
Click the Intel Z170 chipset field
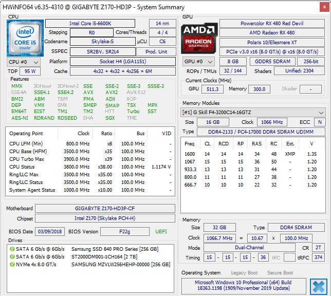tap(105, 218)
